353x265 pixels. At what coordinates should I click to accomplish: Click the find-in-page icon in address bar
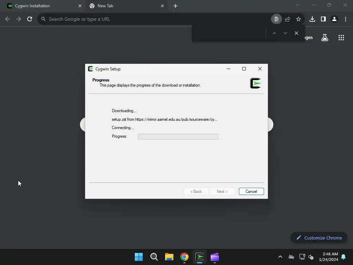coord(276,19)
